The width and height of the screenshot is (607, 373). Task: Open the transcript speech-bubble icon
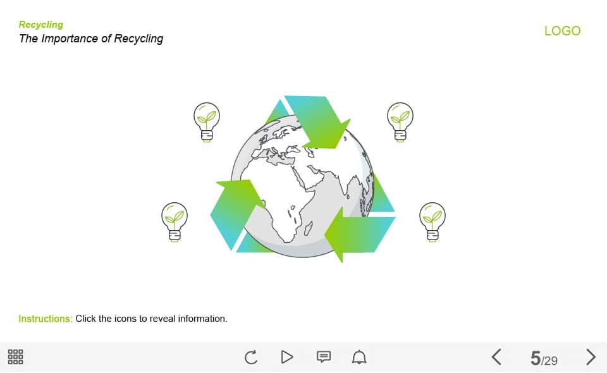pyautogui.click(x=324, y=357)
